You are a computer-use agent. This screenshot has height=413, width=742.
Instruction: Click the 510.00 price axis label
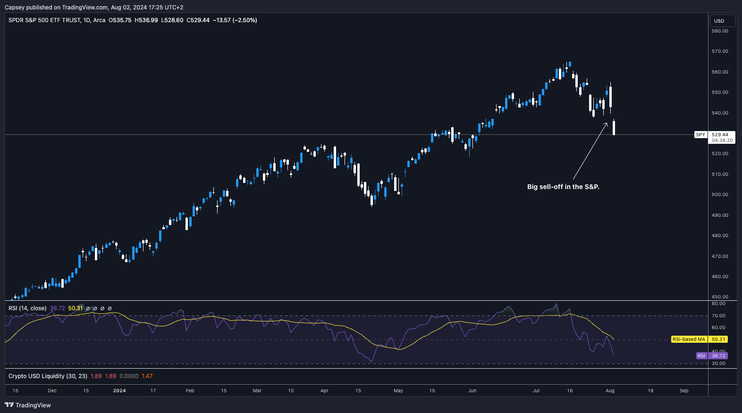click(720, 174)
